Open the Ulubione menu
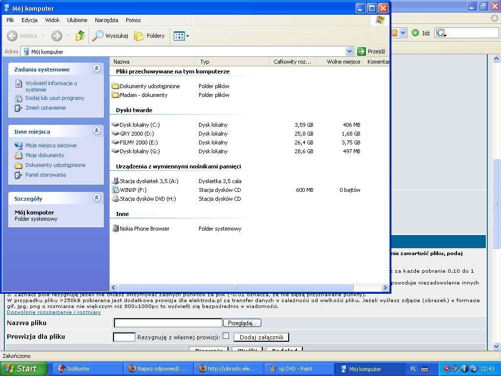 [77, 20]
